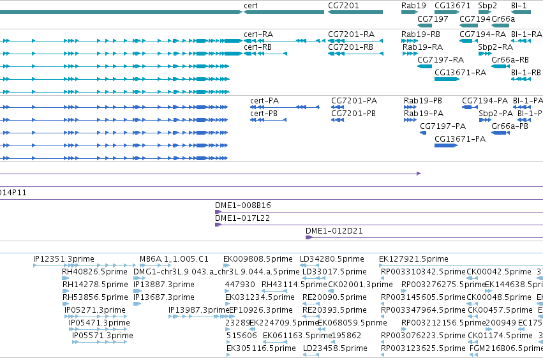
Task: Select transcript CG7201-RB
Action: coord(355,54)
